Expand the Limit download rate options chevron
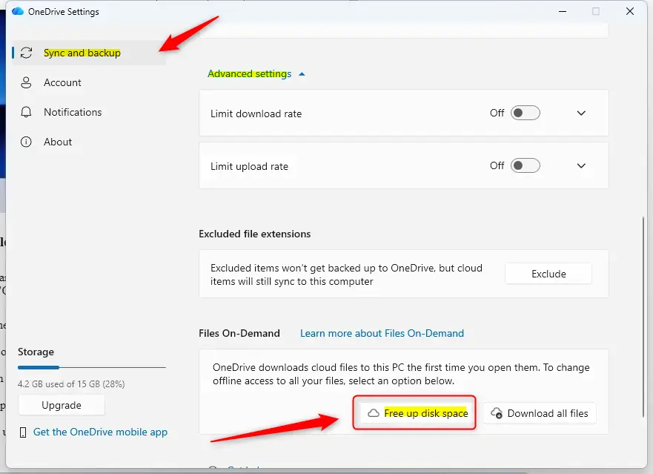The width and height of the screenshot is (653, 474). tap(581, 113)
